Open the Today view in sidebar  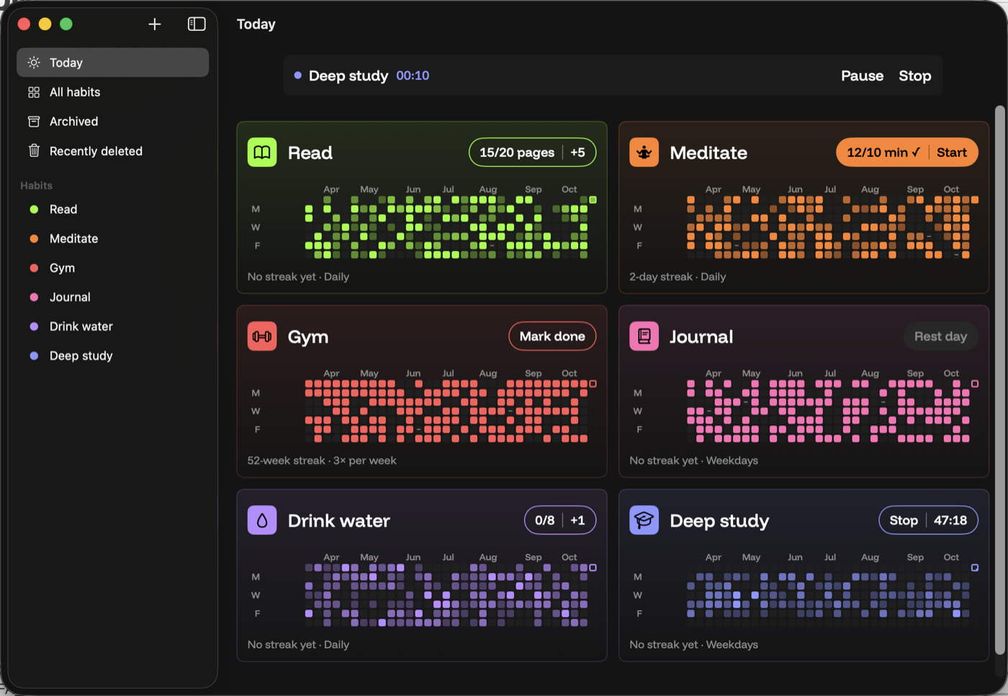pos(113,63)
